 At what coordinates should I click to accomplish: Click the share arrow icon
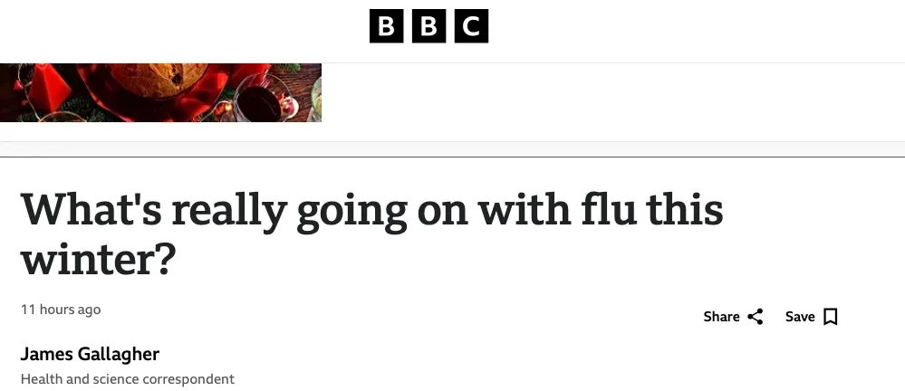(x=756, y=317)
